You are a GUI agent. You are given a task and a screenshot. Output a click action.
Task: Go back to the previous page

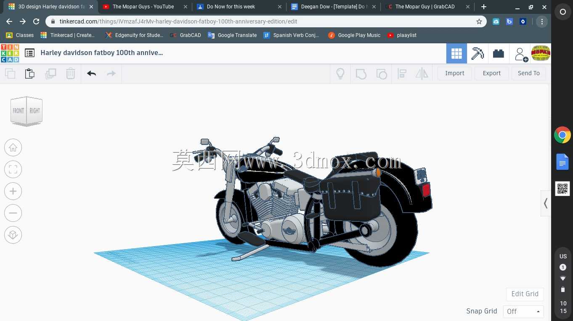click(x=9, y=21)
